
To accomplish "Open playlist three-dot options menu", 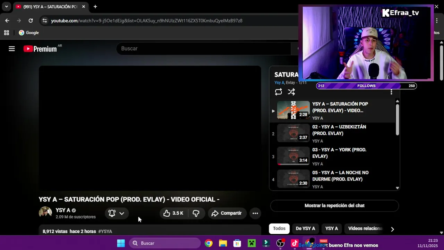I will click(x=391, y=92).
